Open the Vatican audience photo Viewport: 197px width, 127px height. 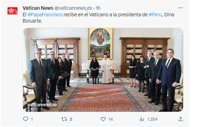[x=103, y=70]
